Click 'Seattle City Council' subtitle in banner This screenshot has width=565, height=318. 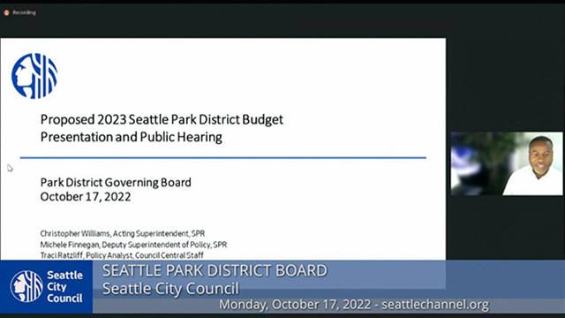click(170, 289)
